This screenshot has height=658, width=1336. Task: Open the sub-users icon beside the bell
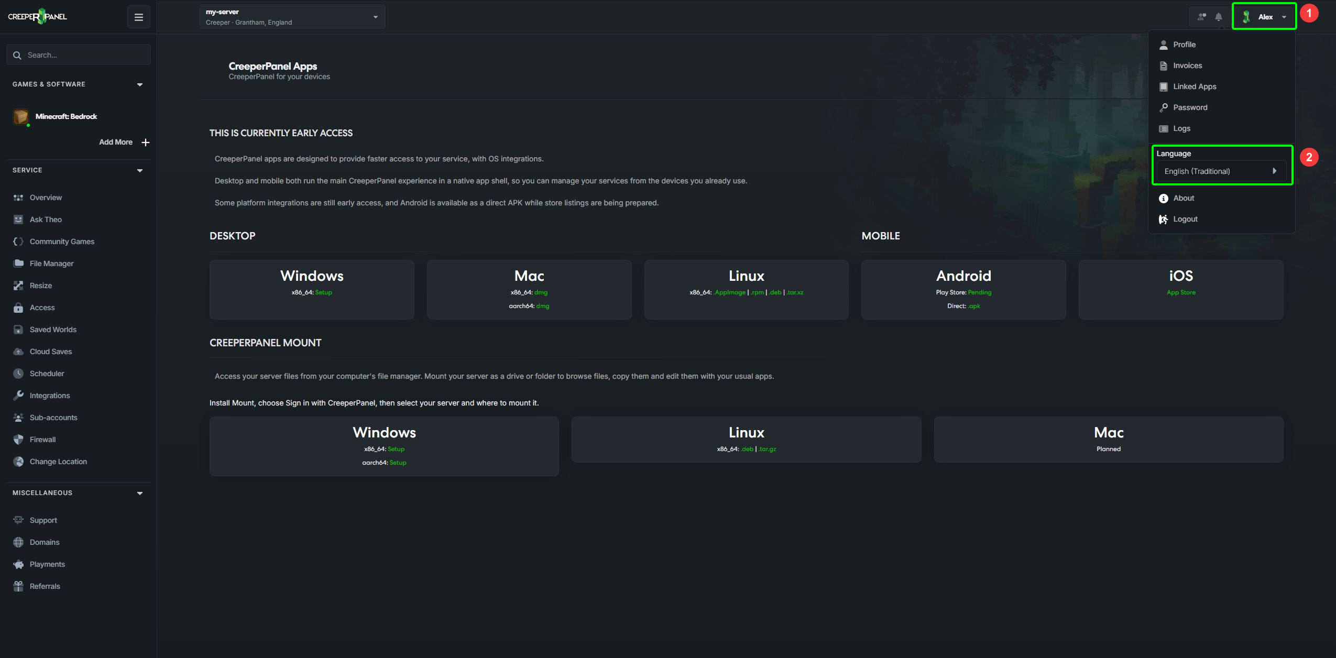coord(1202,17)
